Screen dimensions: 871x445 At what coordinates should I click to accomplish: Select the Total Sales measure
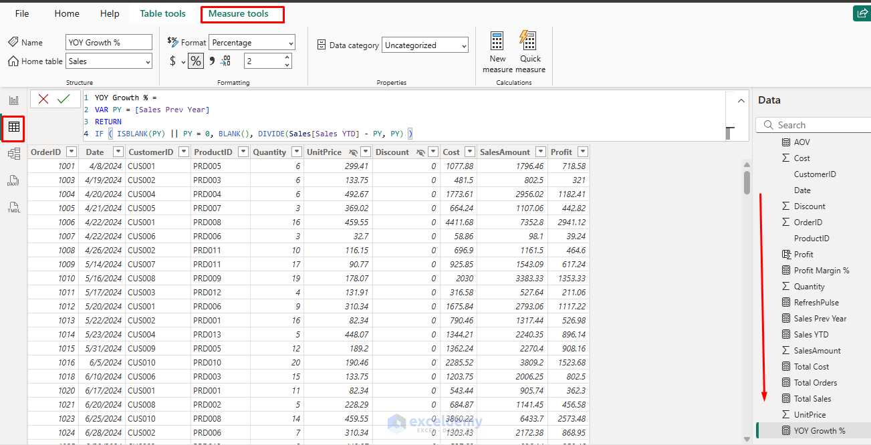(806, 398)
